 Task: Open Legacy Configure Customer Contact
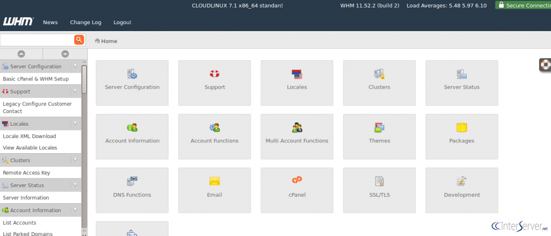37,108
